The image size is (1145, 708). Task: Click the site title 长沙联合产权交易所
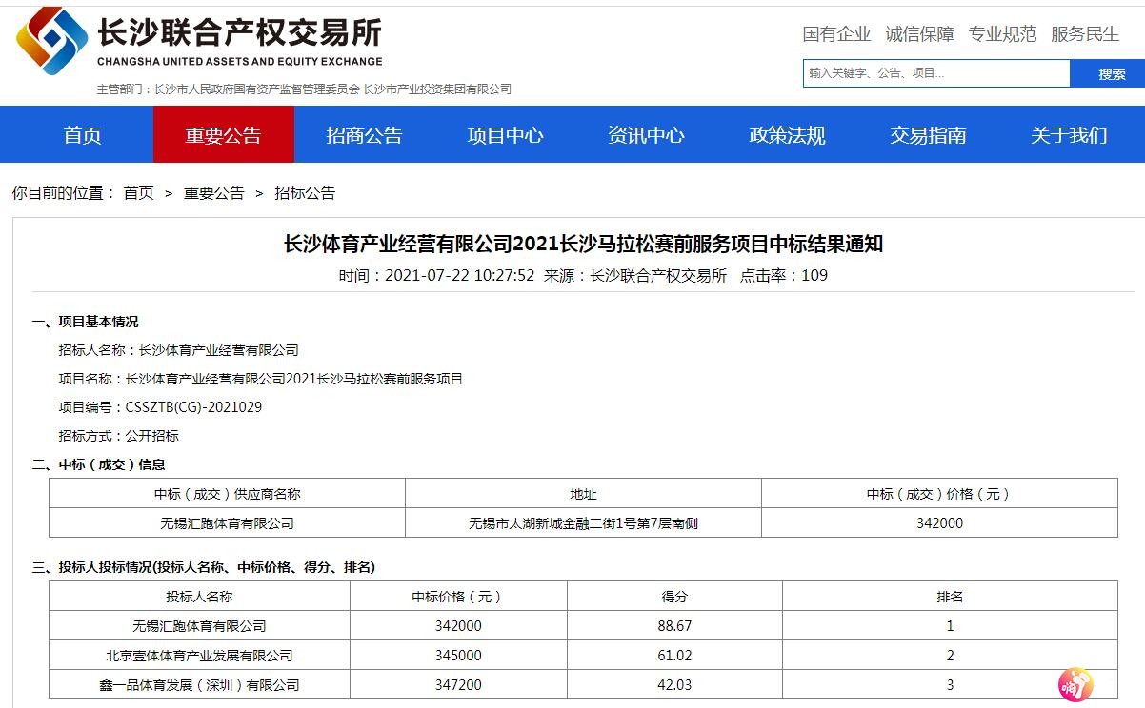pos(239,33)
